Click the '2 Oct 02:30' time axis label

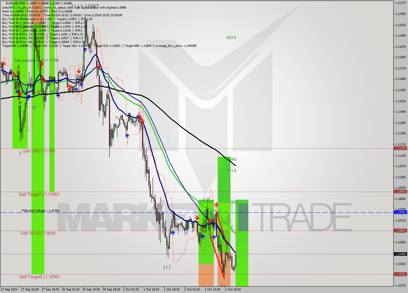click(x=192, y=289)
